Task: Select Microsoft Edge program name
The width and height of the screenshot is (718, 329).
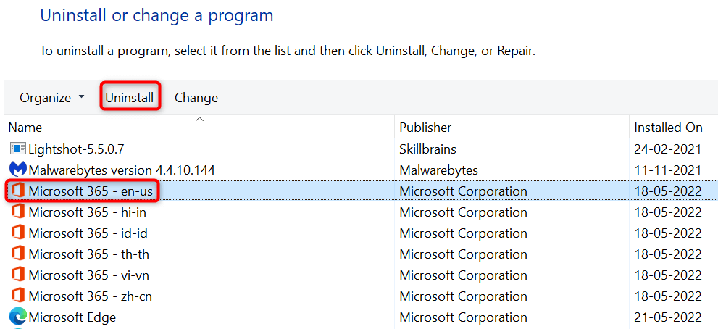Action: pyautogui.click(x=72, y=317)
